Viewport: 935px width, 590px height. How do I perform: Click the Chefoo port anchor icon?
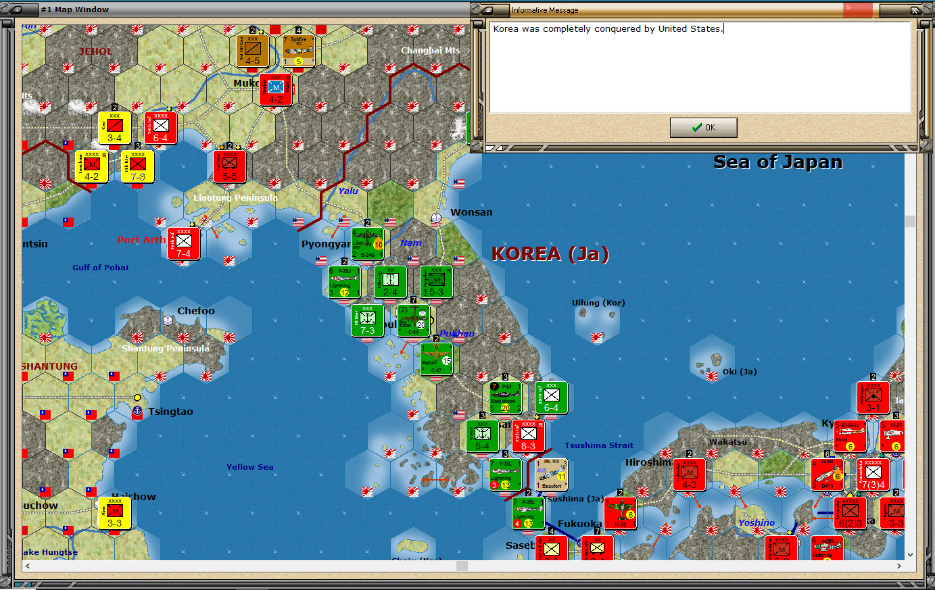(x=168, y=320)
